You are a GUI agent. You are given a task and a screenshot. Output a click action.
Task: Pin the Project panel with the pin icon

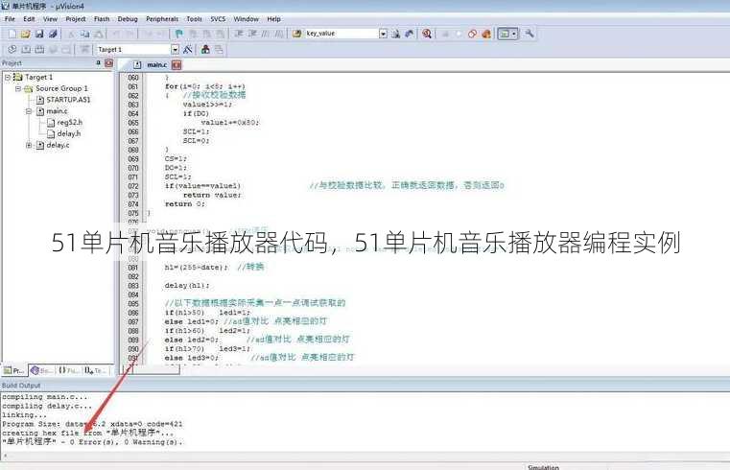98,62
